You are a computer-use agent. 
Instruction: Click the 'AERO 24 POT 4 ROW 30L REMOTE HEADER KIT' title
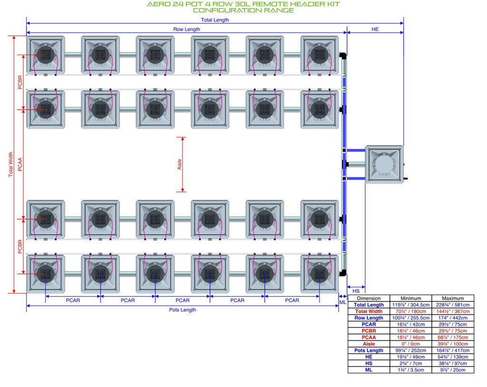tap(243, 4)
